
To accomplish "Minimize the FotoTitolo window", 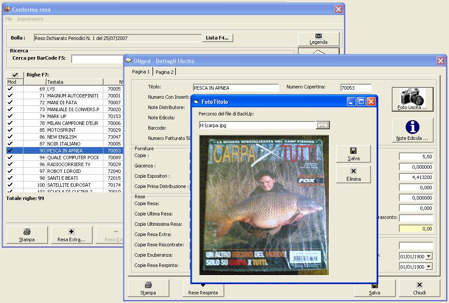I will pyautogui.click(x=351, y=101).
